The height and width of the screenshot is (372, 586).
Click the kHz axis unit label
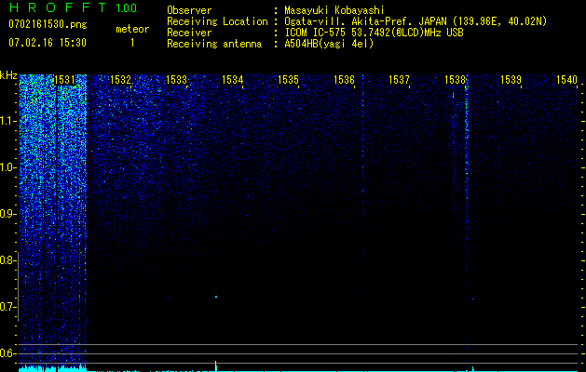click(8, 75)
